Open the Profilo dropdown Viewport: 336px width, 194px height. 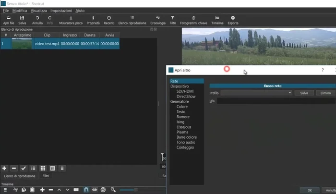[256, 93]
